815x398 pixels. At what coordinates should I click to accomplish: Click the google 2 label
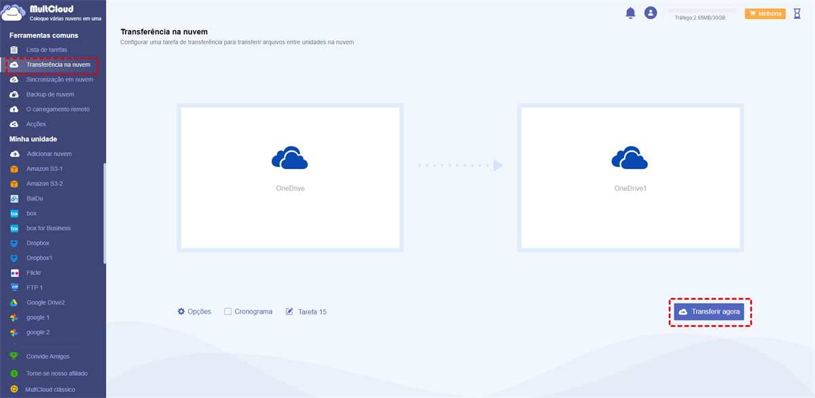(38, 333)
